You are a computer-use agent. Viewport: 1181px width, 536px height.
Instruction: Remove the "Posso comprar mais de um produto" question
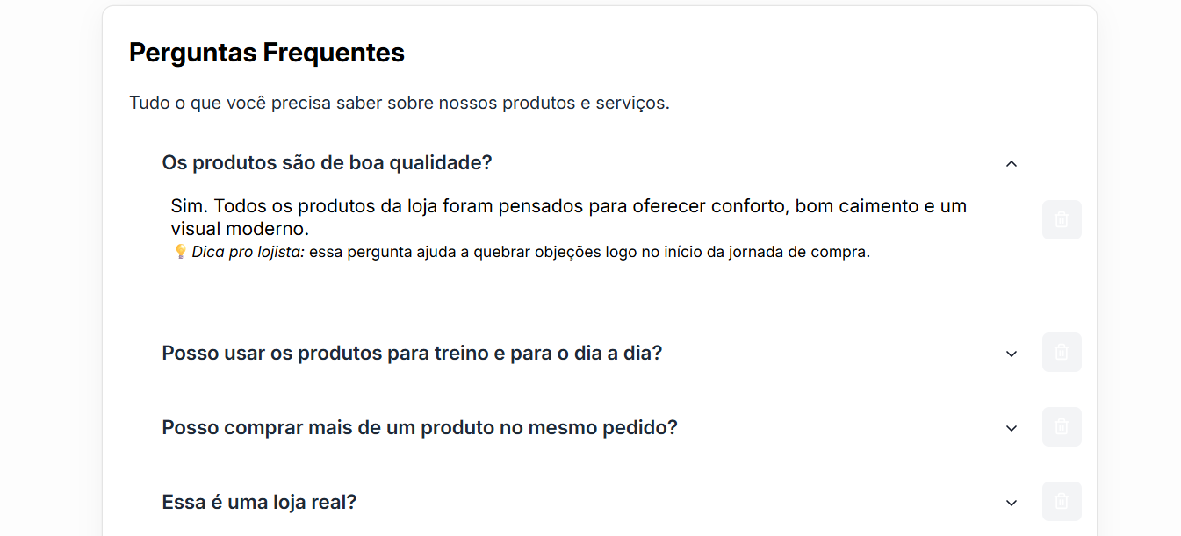[1062, 427]
